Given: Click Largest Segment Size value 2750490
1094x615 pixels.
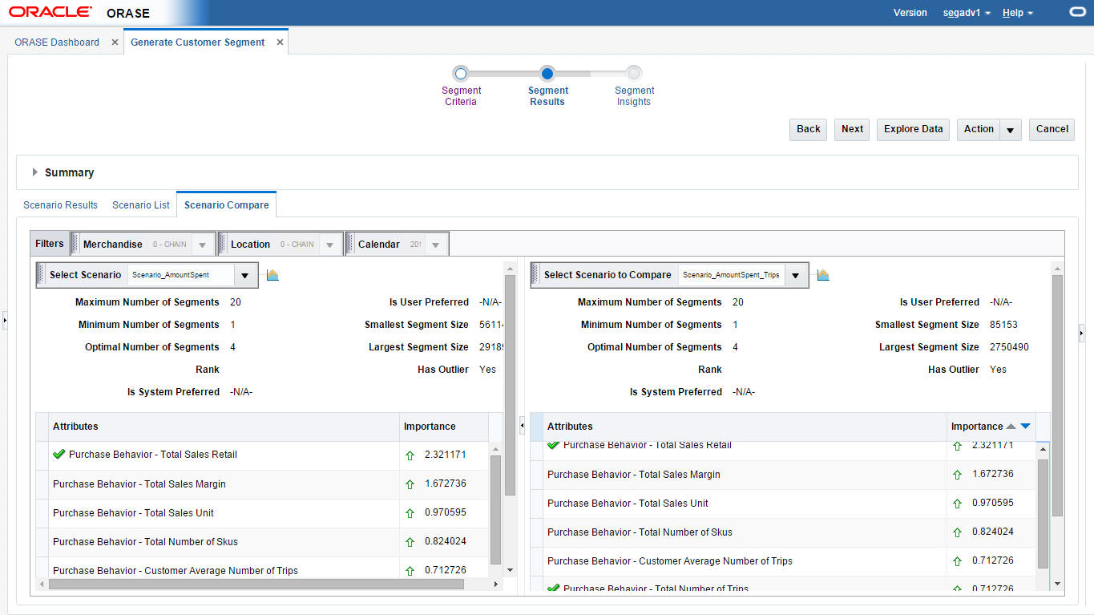Looking at the screenshot, I should pos(1010,347).
